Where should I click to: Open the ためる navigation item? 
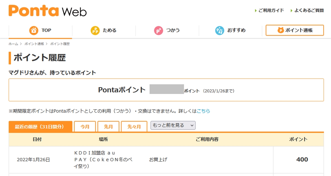pyautogui.click(x=104, y=31)
